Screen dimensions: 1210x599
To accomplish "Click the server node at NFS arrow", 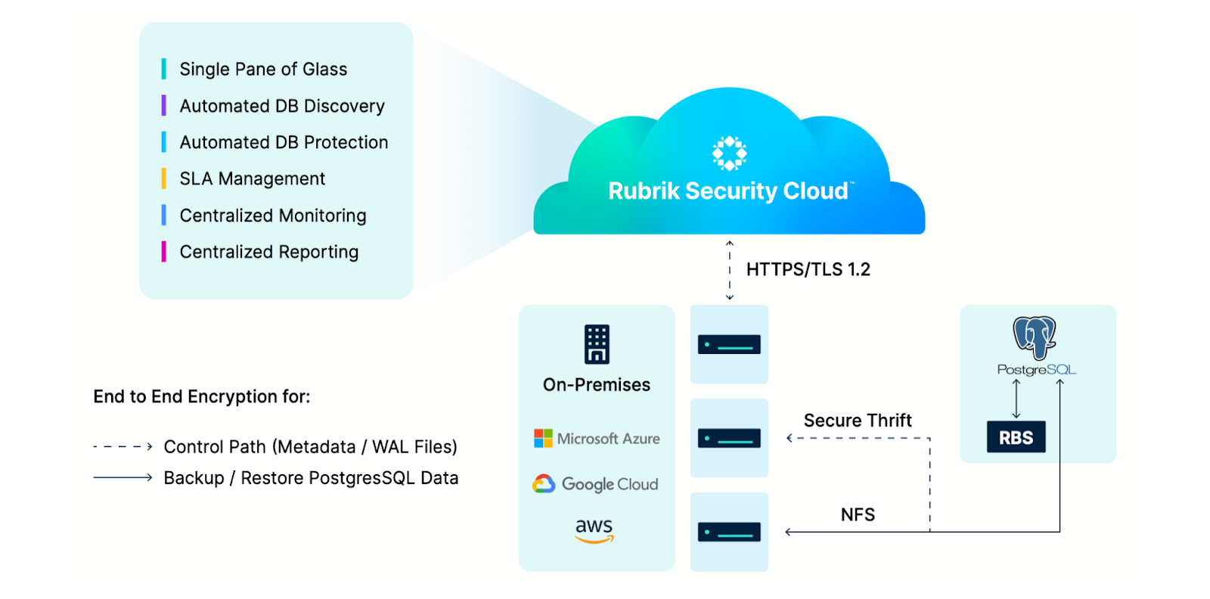I will (729, 532).
